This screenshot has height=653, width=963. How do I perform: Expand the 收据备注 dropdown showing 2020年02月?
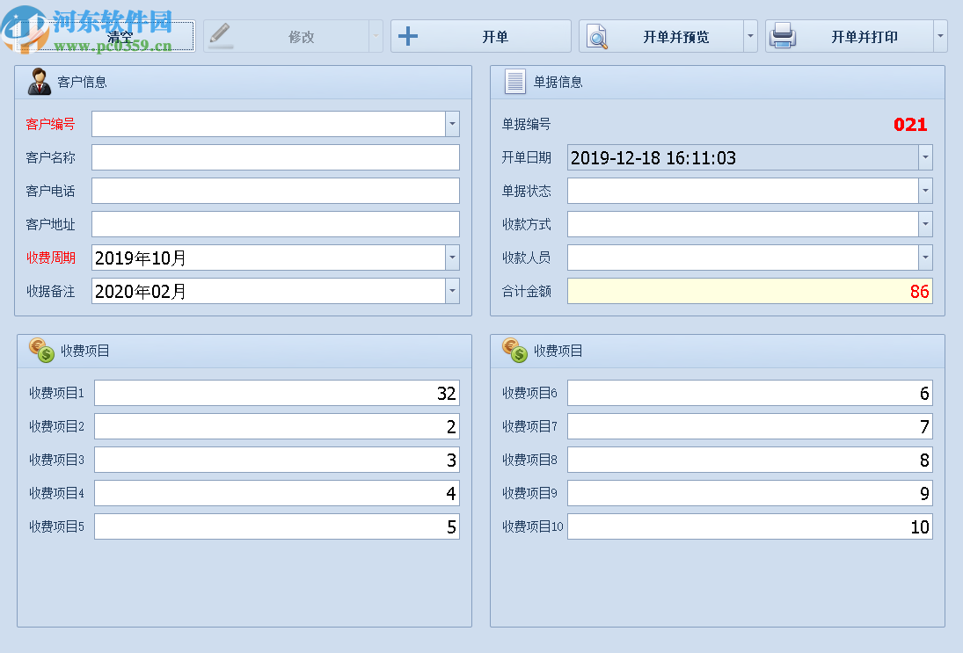click(452, 291)
